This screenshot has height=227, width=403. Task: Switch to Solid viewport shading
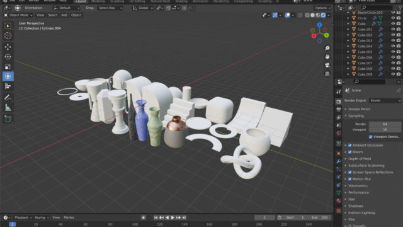click(x=312, y=15)
